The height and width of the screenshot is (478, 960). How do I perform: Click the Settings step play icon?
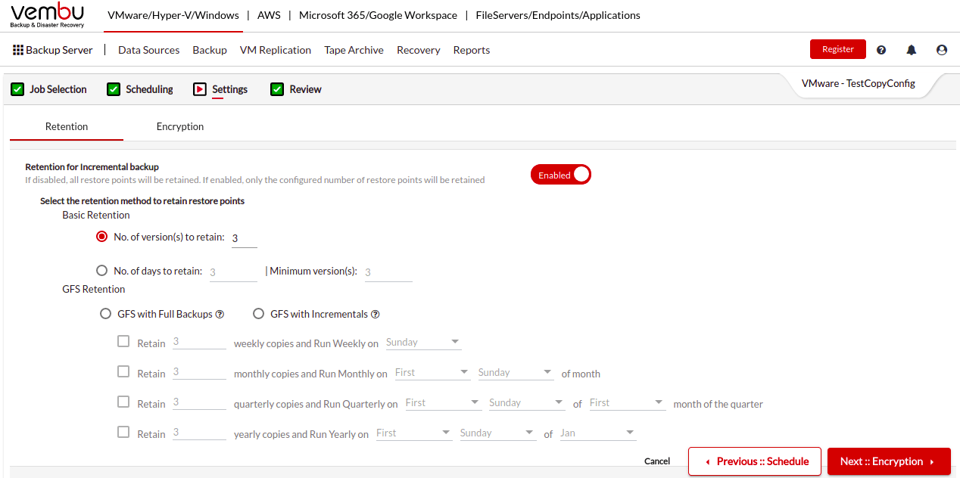(x=200, y=89)
